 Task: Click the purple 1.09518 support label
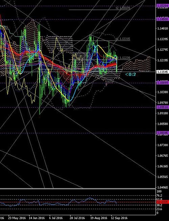pos(163,107)
